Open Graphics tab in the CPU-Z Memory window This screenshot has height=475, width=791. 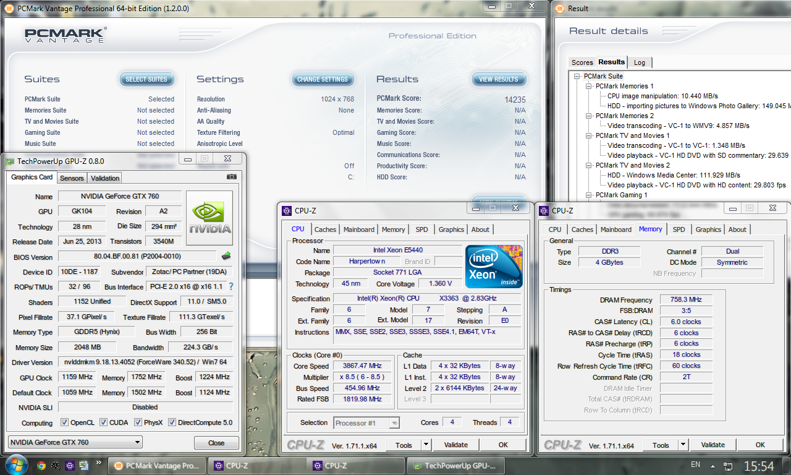click(x=708, y=229)
